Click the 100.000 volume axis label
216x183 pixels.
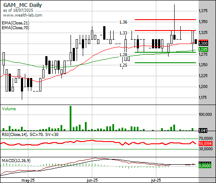[205, 115]
